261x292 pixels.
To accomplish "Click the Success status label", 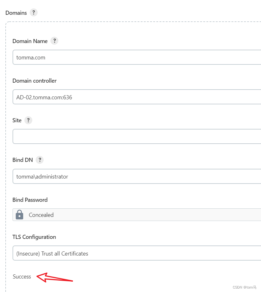I will click(22, 277).
